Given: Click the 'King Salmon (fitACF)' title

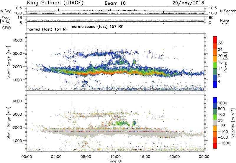Looking at the screenshot, I should (55, 3).
